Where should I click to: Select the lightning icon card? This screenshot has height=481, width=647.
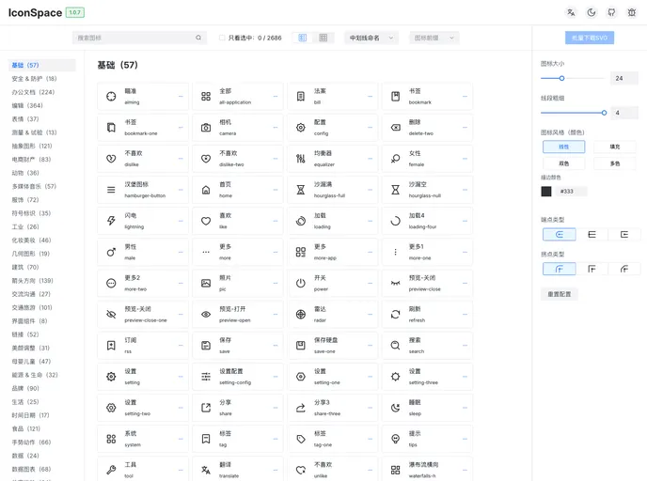point(143,221)
